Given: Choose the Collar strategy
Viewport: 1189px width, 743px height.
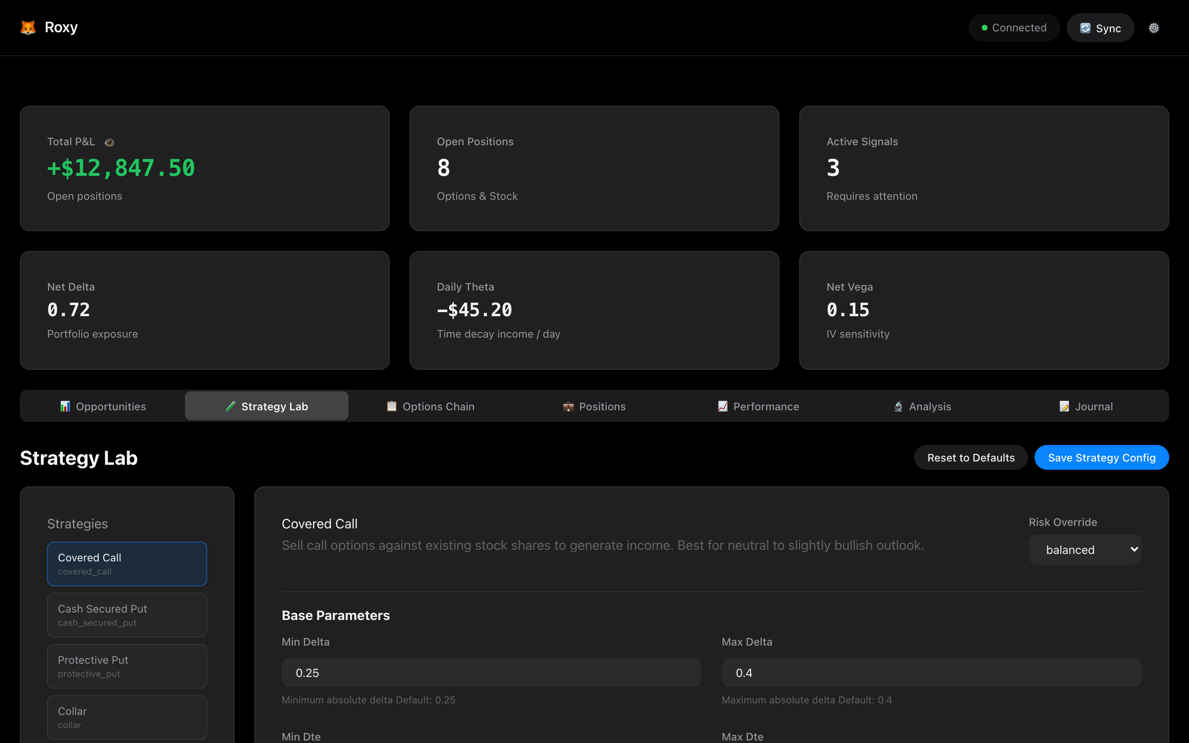Looking at the screenshot, I should pos(127,717).
